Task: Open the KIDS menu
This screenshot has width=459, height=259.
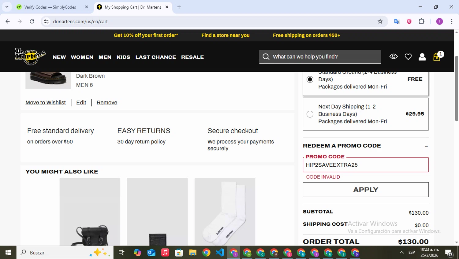Action: pos(123,57)
